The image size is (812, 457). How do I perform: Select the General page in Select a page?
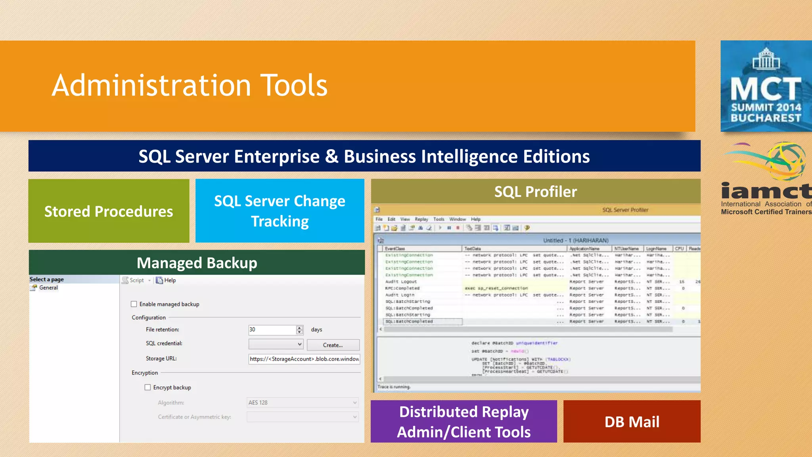click(x=48, y=288)
